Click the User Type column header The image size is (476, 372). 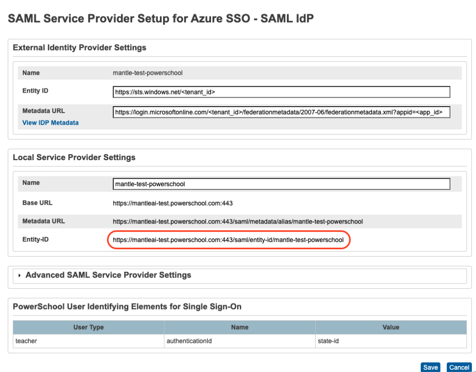tap(88, 327)
